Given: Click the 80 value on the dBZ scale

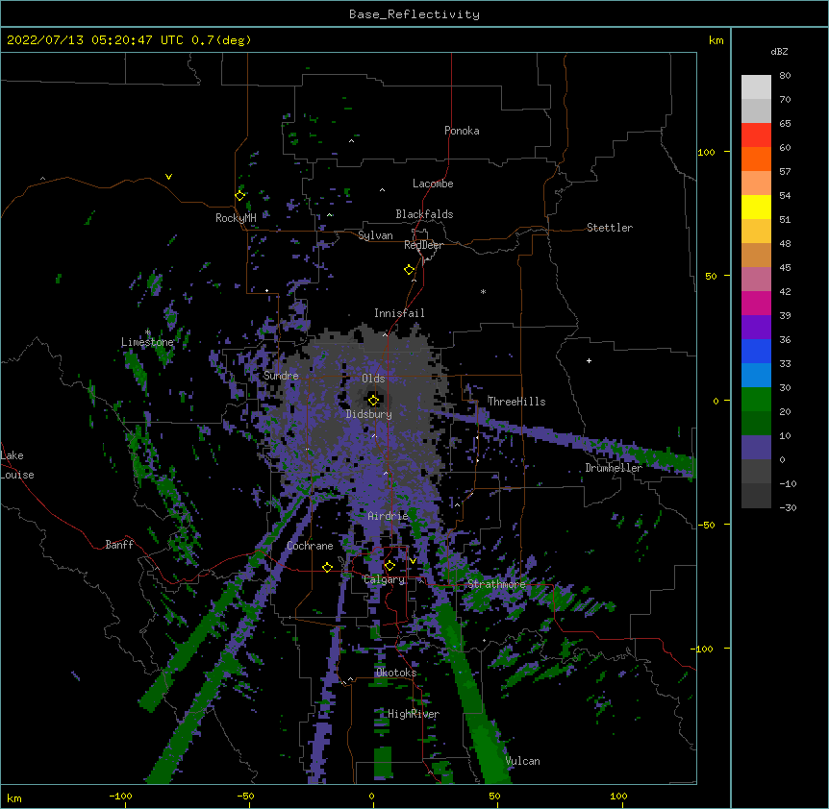Looking at the screenshot, I should coord(785,76).
